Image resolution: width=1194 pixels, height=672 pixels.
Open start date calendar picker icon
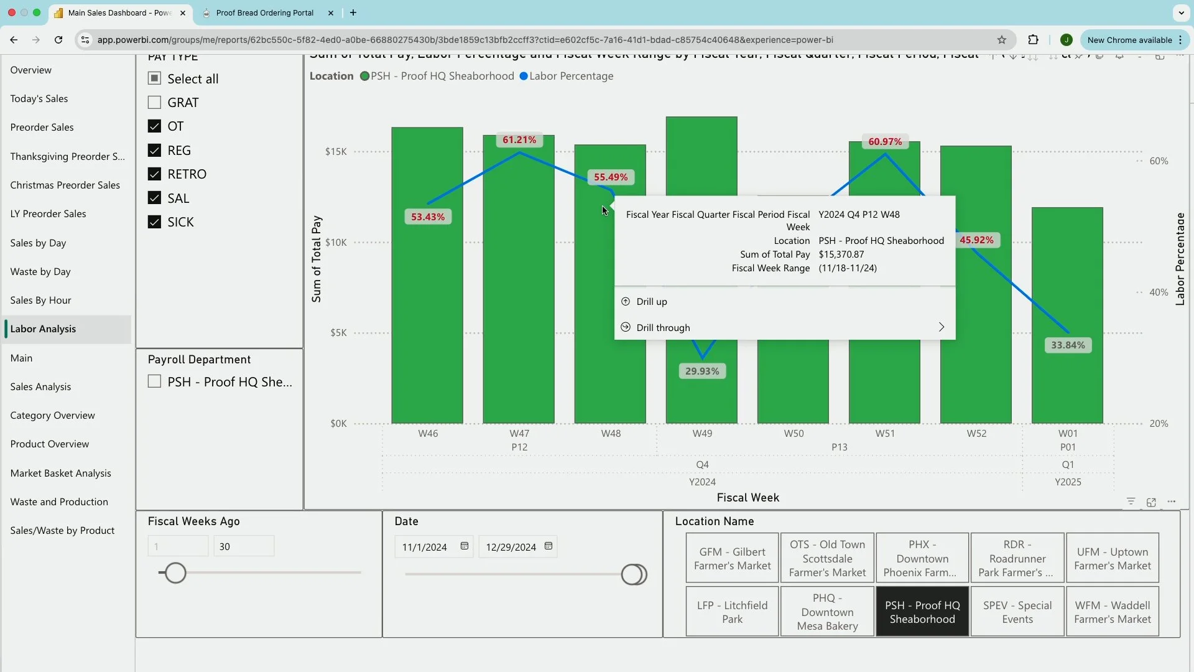point(464,546)
